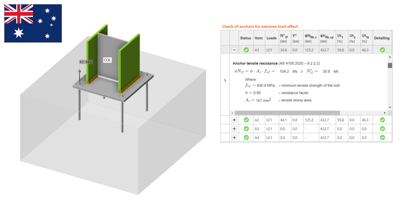The height and width of the screenshot is (211, 402).
Task: Click the Detailing check icon for A1
Action: click(382, 50)
